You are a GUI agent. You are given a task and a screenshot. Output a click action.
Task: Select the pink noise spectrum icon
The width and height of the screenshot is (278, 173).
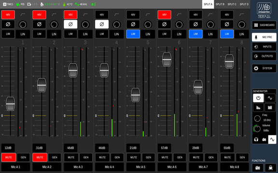pos(258,108)
